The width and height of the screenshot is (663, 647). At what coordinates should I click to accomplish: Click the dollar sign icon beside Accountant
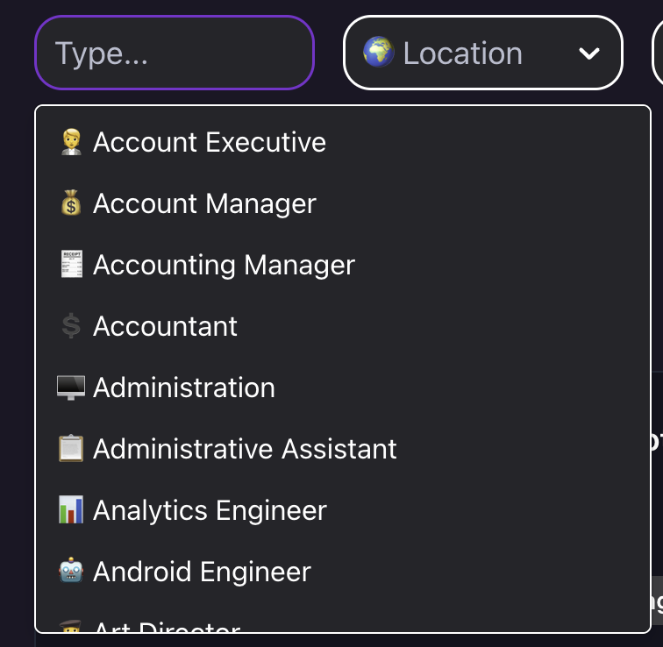click(x=71, y=326)
